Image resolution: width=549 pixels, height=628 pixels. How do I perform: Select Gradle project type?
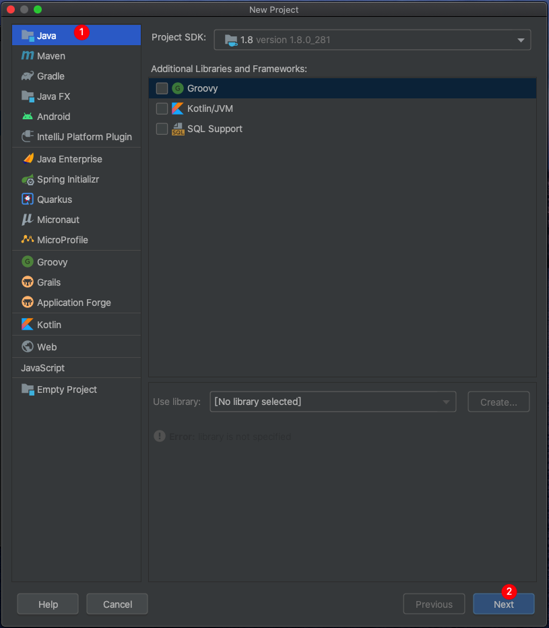click(77, 75)
